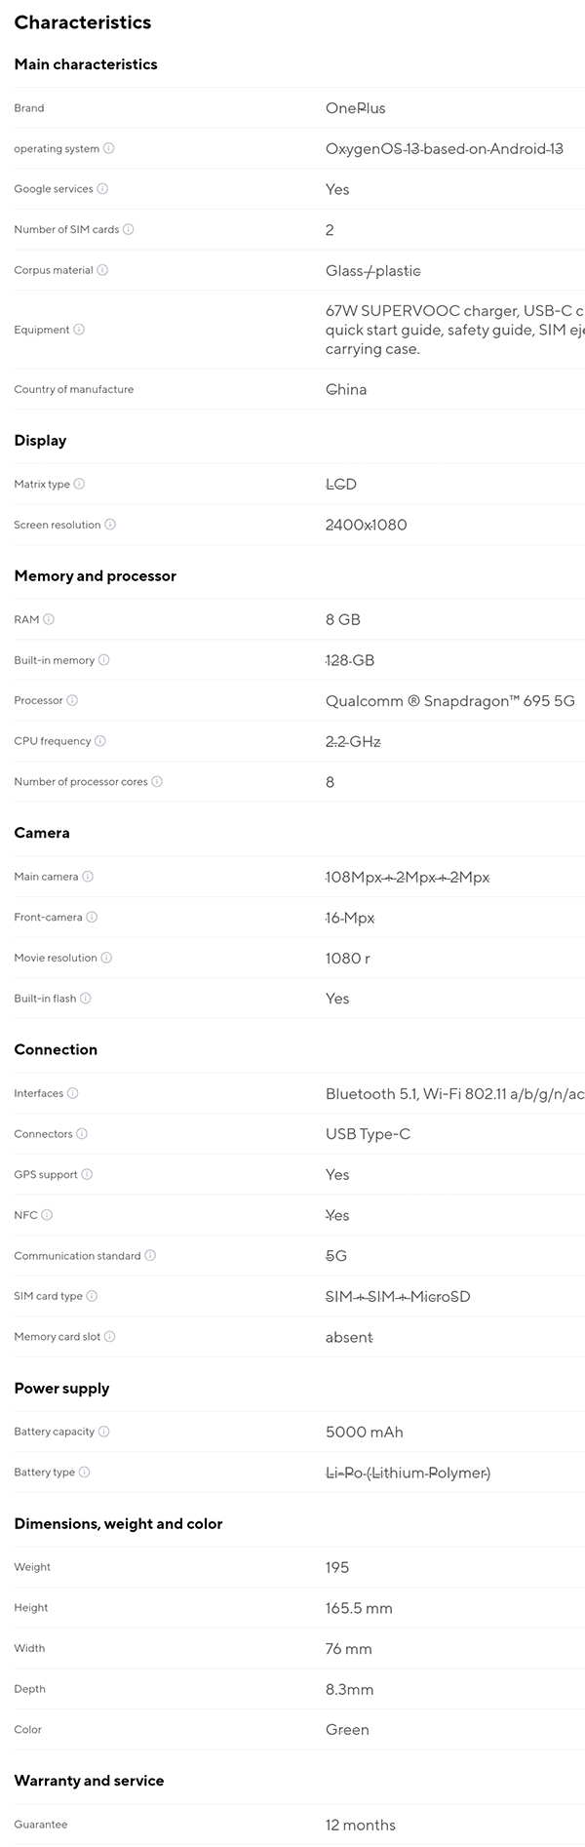The height and width of the screenshot is (1847, 585).
Task: Click info icon beside Number of SIM cards
Action: 129,230
